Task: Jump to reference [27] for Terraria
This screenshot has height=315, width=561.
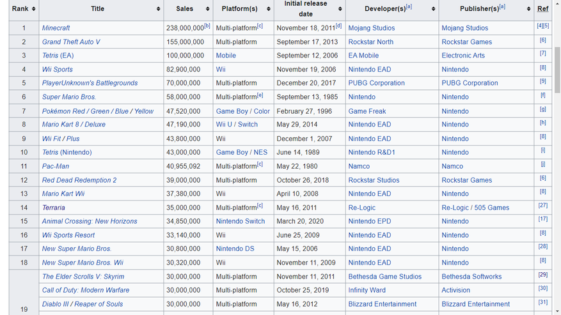Action: (542, 206)
